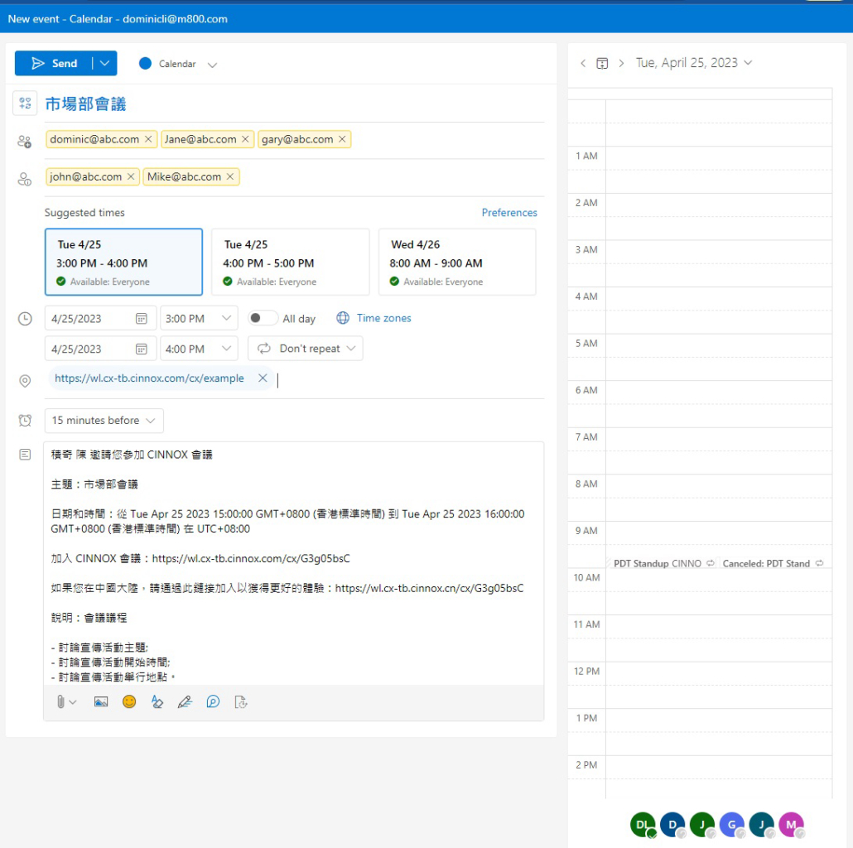Select suggested time Tue 4/25 3:00 PM - 4:00 PM

click(x=123, y=263)
